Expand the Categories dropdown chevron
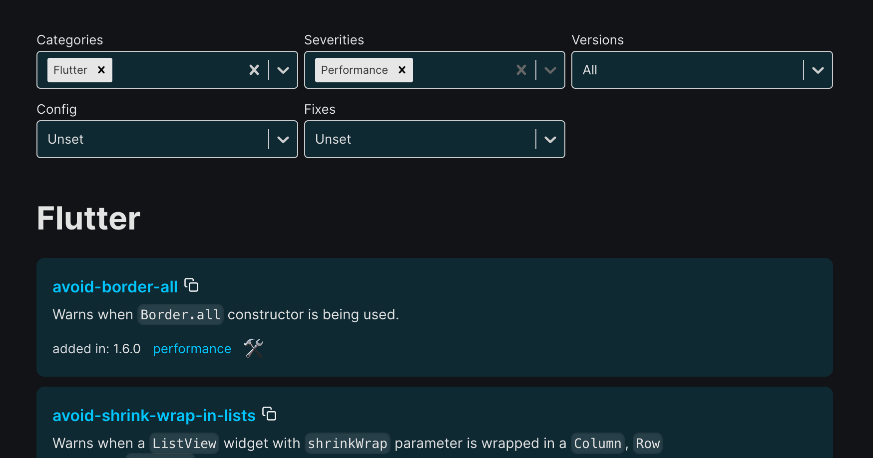This screenshot has height=458, width=873. pos(283,70)
